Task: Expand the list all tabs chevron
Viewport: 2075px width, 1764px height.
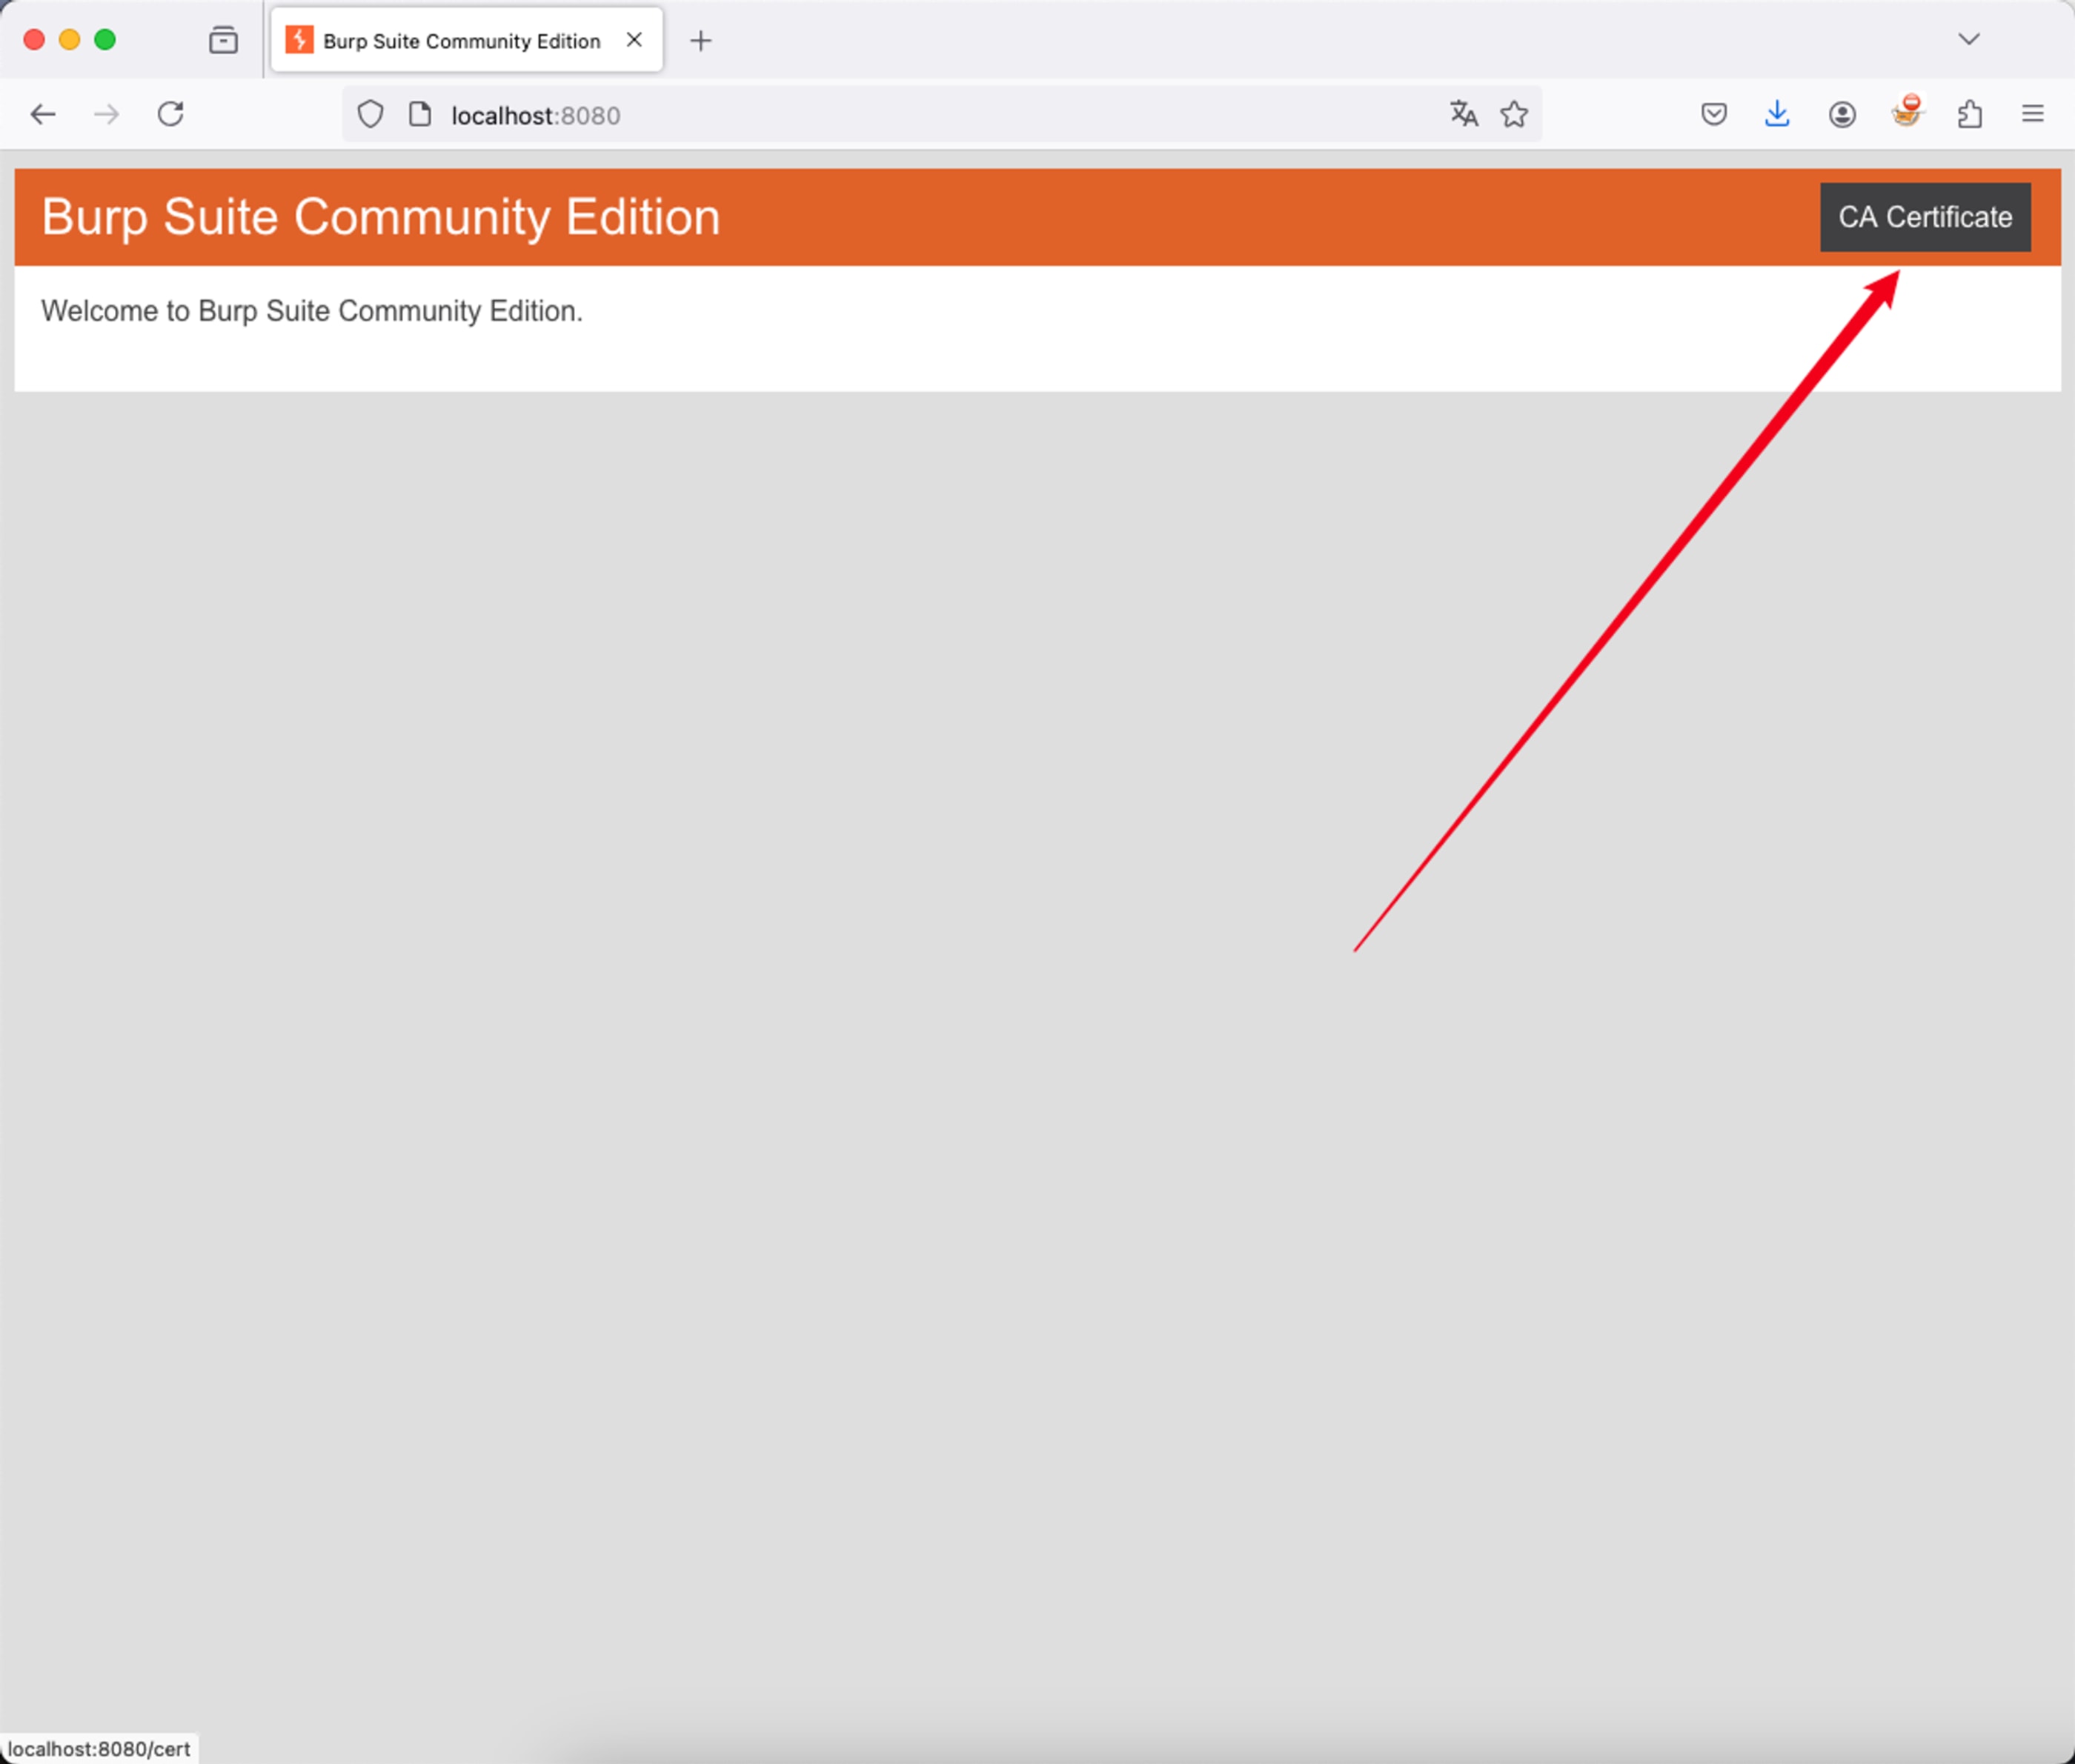Action: tap(1968, 40)
